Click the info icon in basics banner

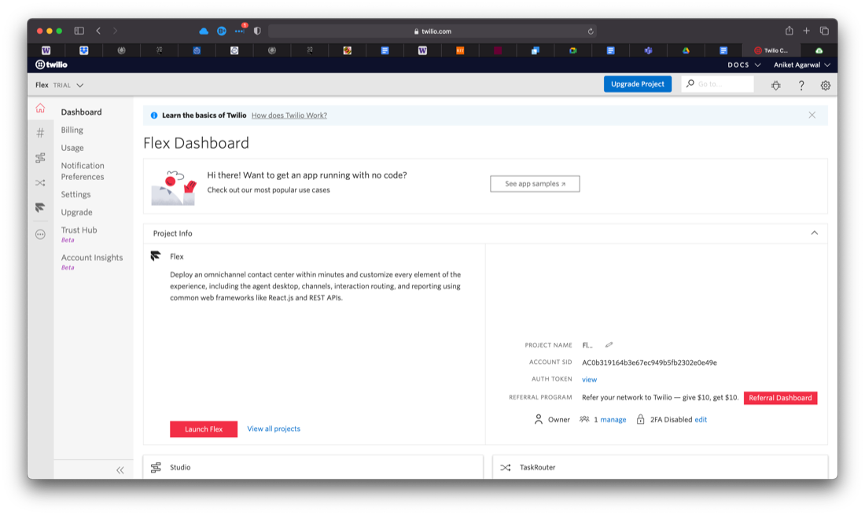point(154,116)
